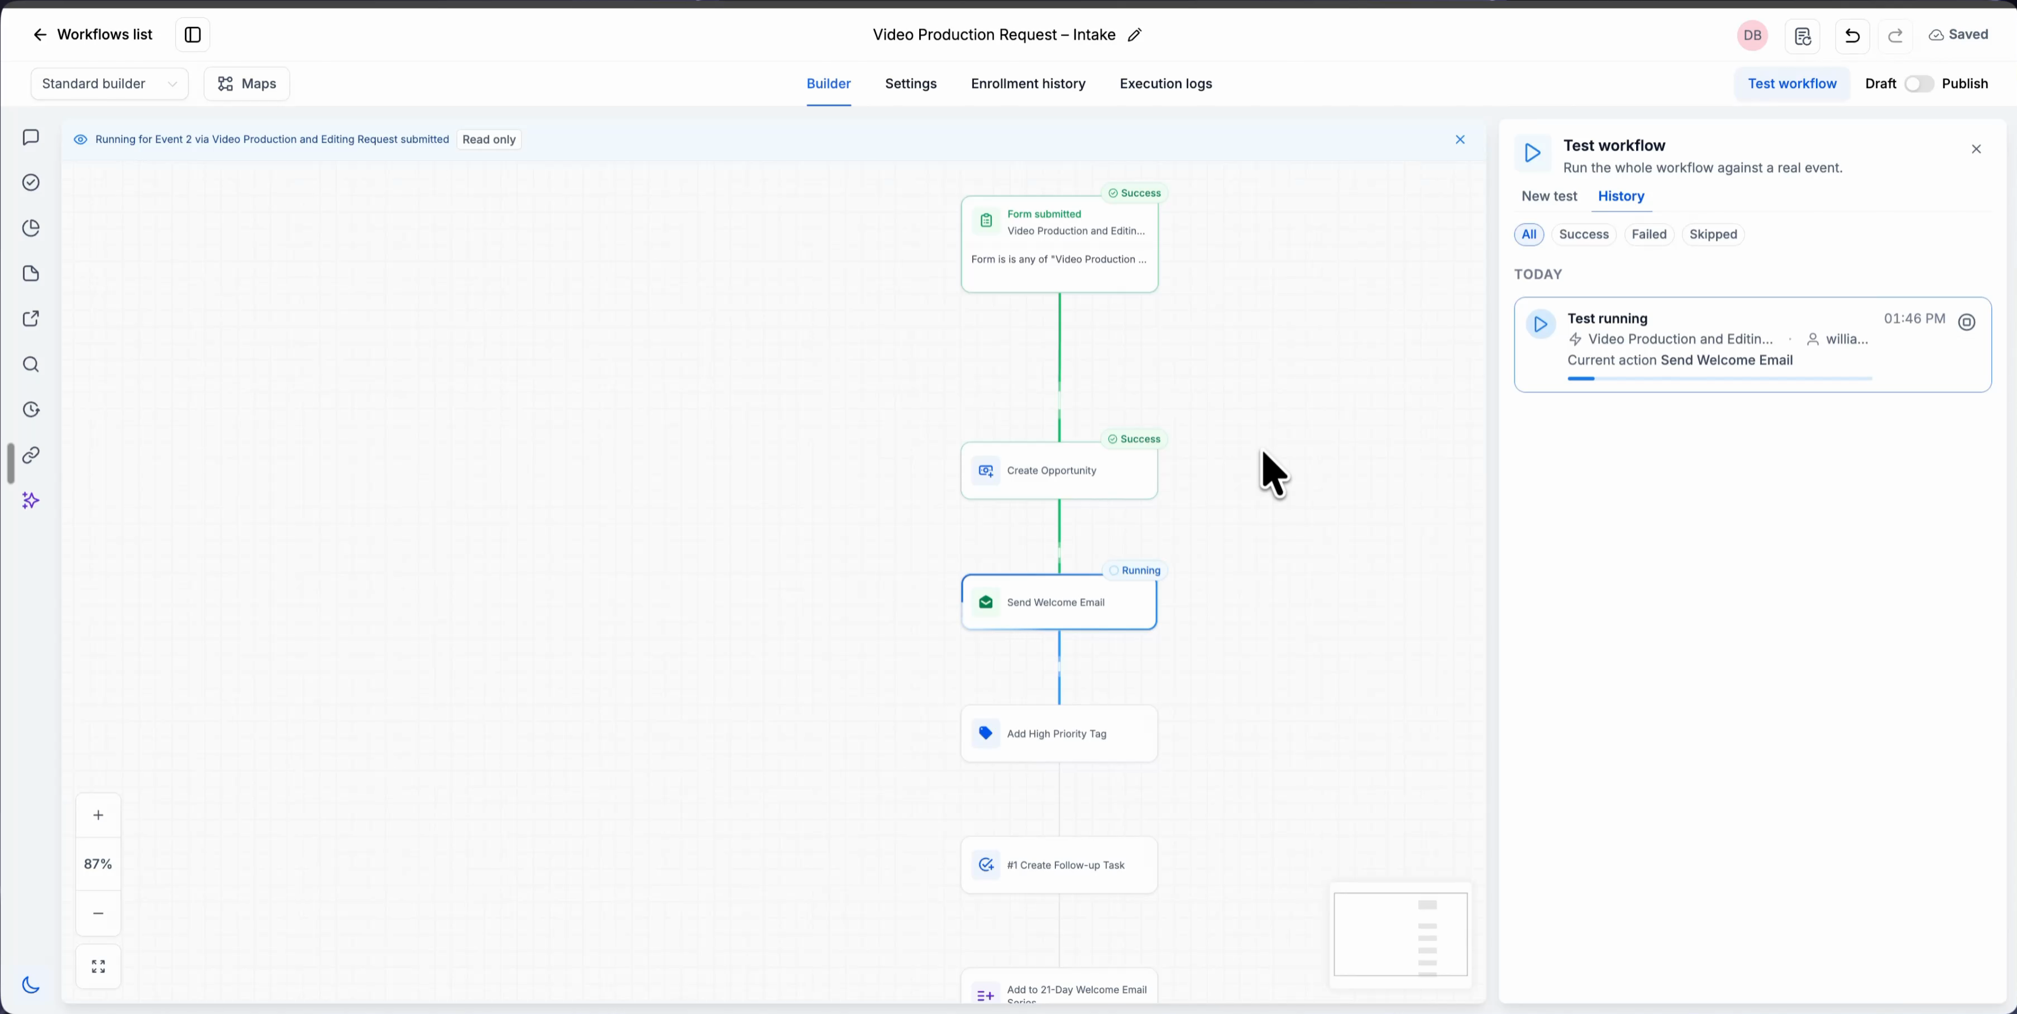Fit workflow to screen icon
Image resolution: width=2017 pixels, height=1014 pixels.
(x=99, y=966)
